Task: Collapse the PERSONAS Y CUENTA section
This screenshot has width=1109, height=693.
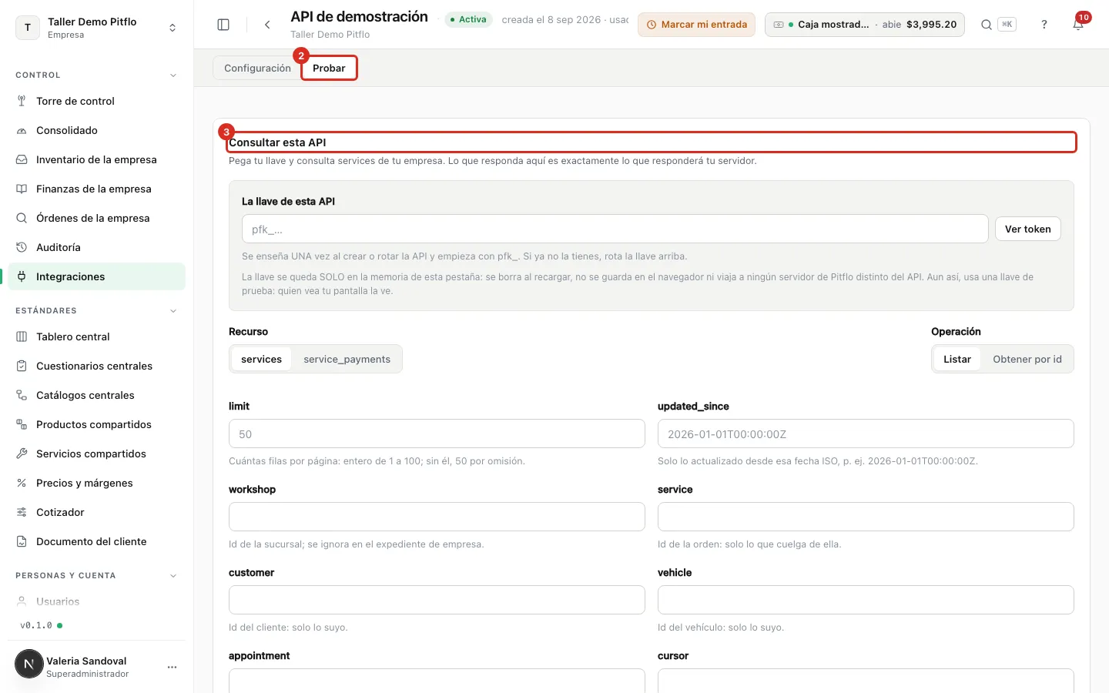Action: click(x=173, y=576)
